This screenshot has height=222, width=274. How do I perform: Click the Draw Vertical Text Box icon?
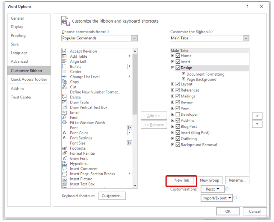pos(64,107)
